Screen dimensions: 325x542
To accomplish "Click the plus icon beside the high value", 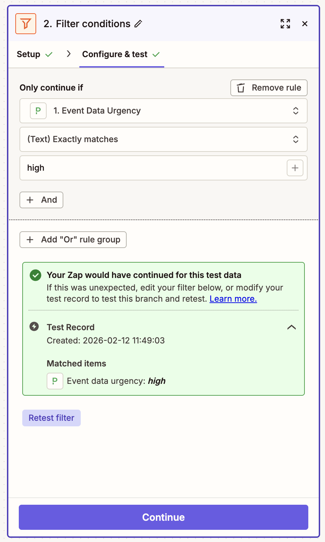I will [x=295, y=168].
